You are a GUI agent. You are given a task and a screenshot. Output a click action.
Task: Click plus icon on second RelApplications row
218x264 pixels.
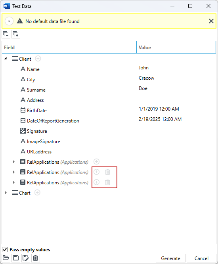pyautogui.click(x=96, y=172)
